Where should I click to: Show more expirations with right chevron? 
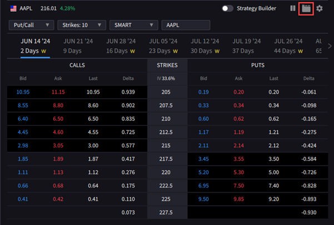pyautogui.click(x=330, y=46)
